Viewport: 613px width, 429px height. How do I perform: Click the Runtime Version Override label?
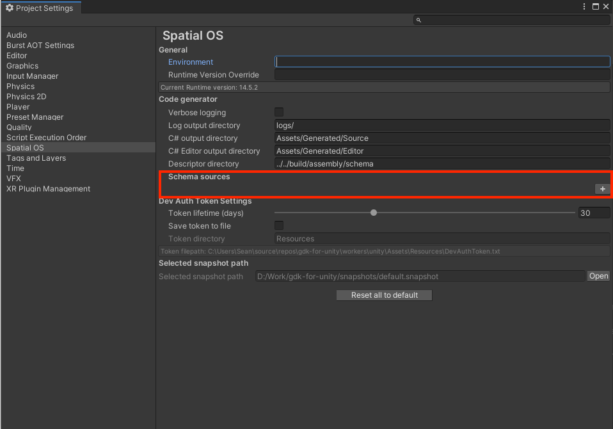point(214,75)
